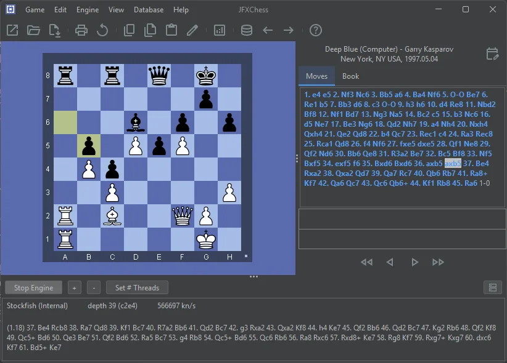This screenshot has height=363, width=507.
Task: Edit game data via calendar icon
Action: pyautogui.click(x=492, y=54)
